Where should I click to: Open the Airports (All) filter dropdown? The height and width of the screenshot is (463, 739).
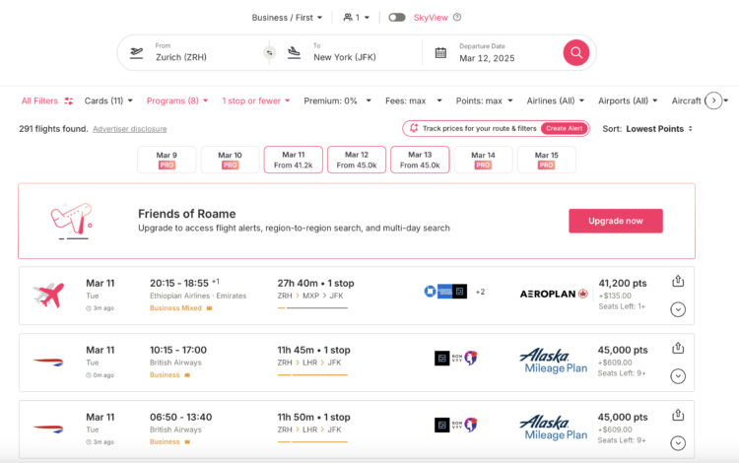point(628,100)
